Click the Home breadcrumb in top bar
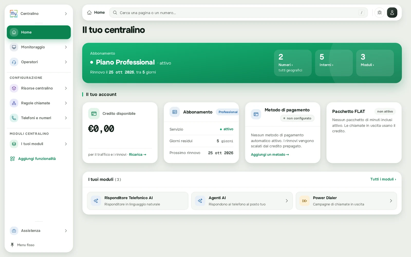 click(x=96, y=13)
